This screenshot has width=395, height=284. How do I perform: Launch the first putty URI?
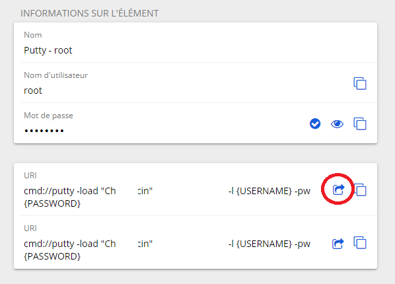pos(338,190)
